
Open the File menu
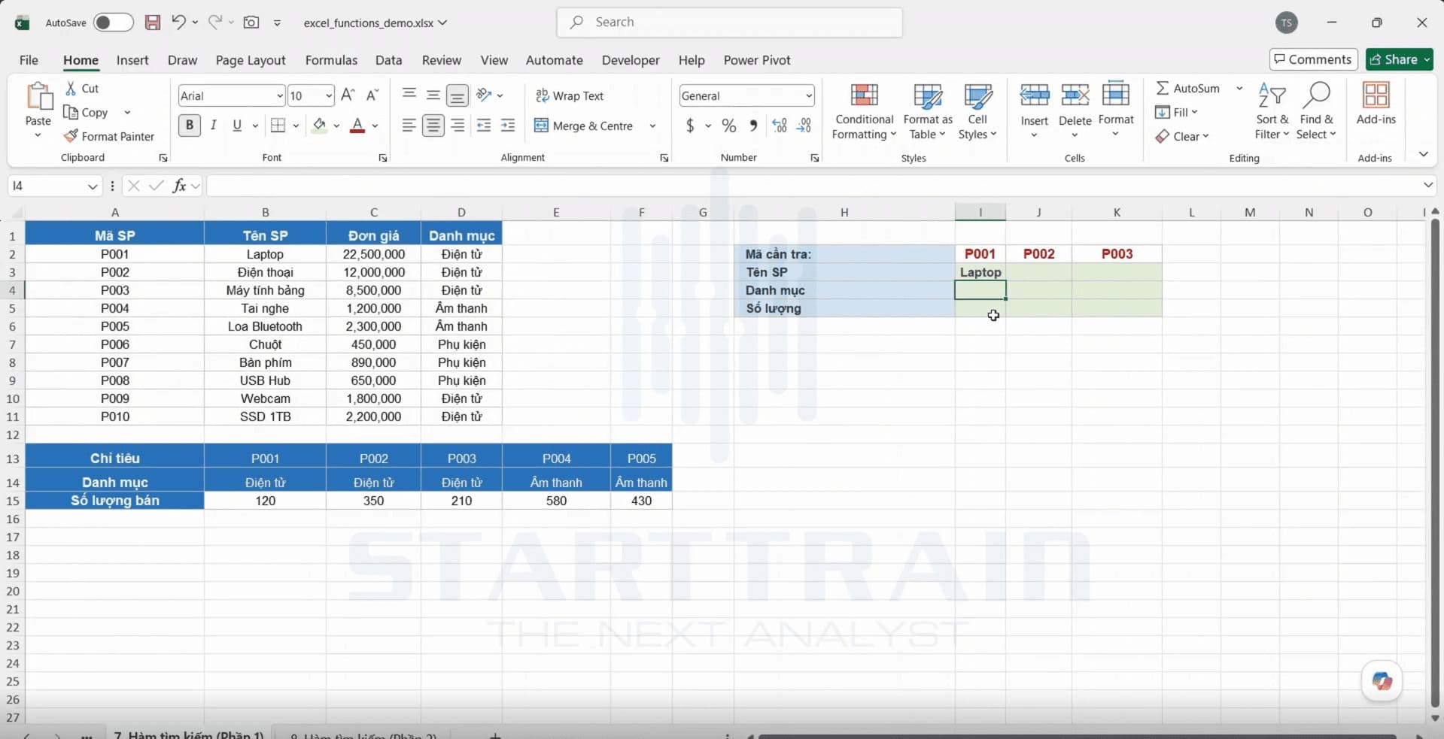click(29, 60)
